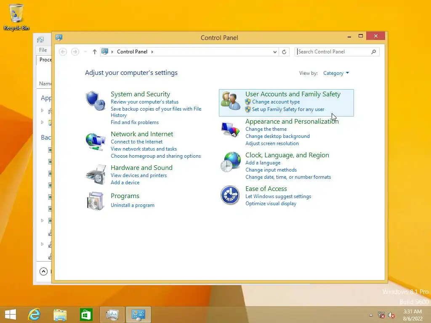Click Change desktop background
This screenshot has width=431, height=323.
coord(277,136)
